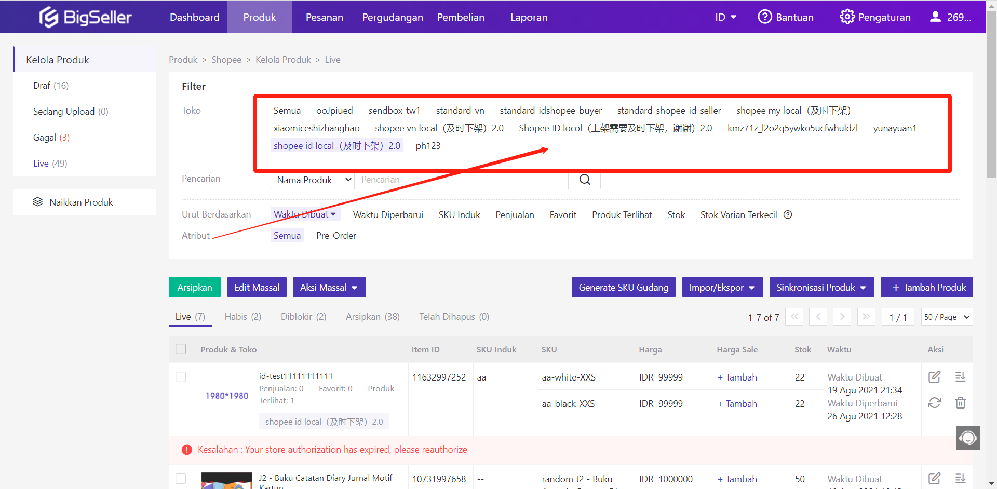Click the green Arsipkan button
The height and width of the screenshot is (489, 997).
(195, 287)
